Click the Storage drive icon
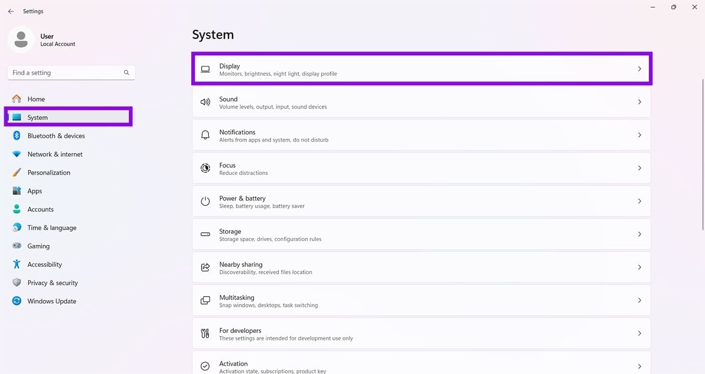The width and height of the screenshot is (705, 374). (x=205, y=234)
